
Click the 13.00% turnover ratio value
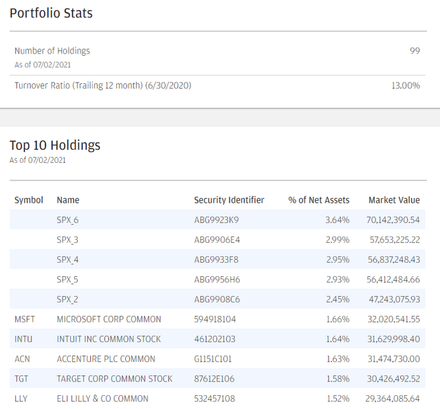click(x=405, y=85)
